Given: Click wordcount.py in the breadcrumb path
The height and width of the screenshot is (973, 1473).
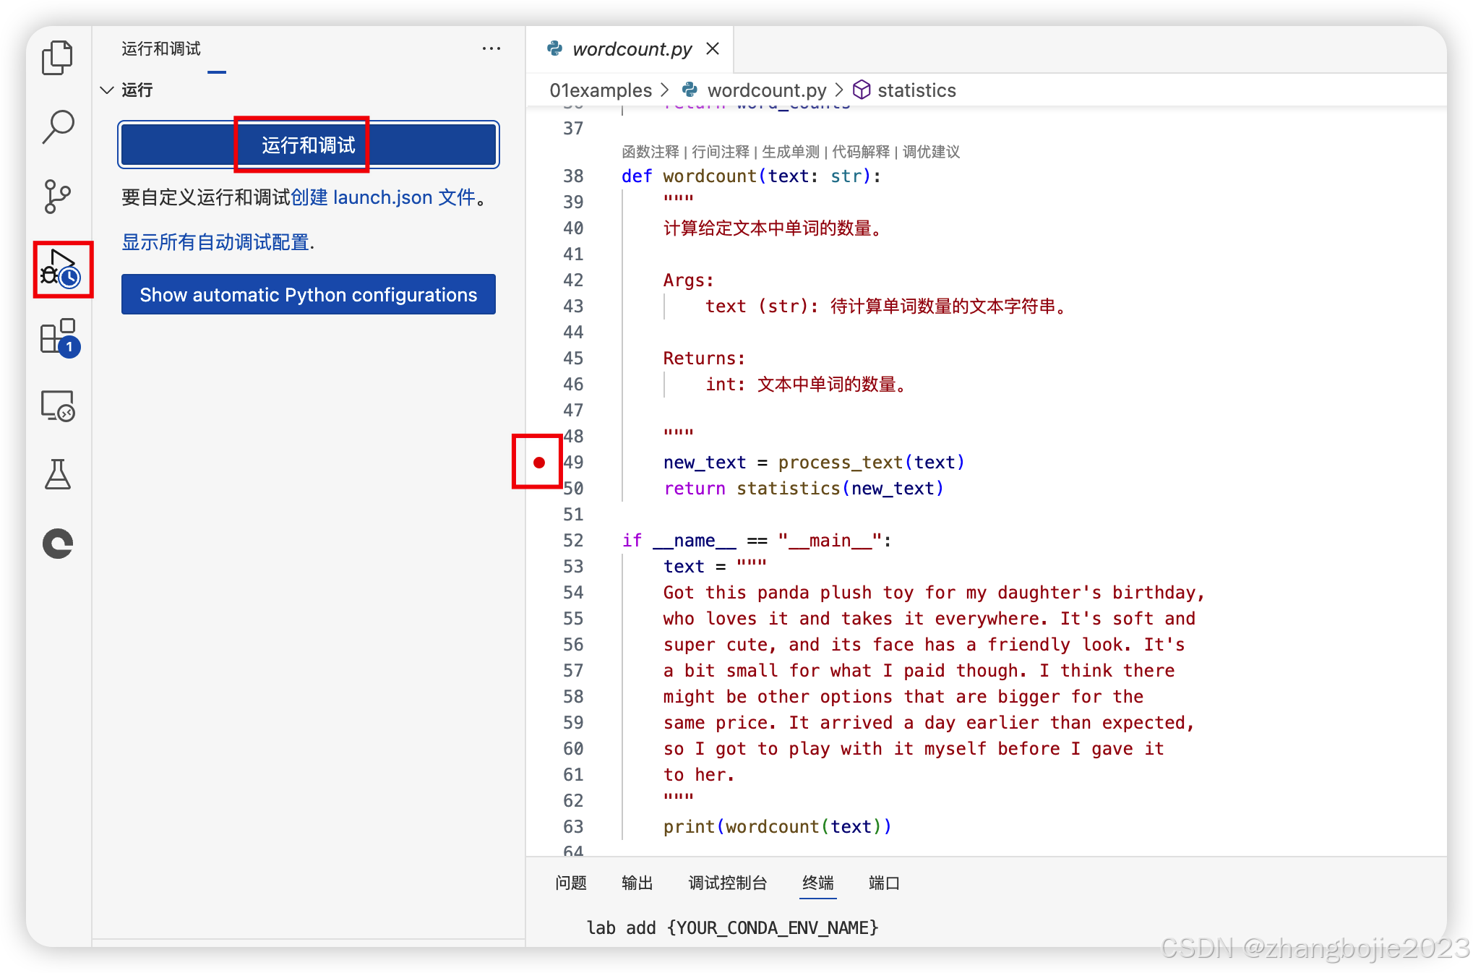Looking at the screenshot, I should [766, 90].
